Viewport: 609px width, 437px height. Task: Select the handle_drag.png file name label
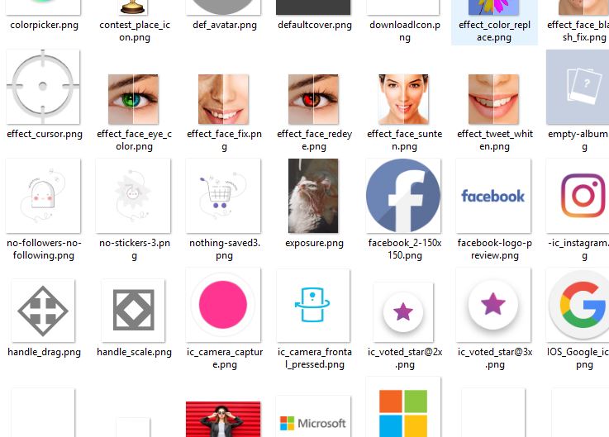tap(45, 352)
